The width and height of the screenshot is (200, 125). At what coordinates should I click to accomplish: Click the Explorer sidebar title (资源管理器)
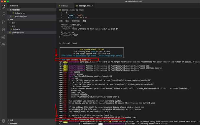(x=14, y=6)
